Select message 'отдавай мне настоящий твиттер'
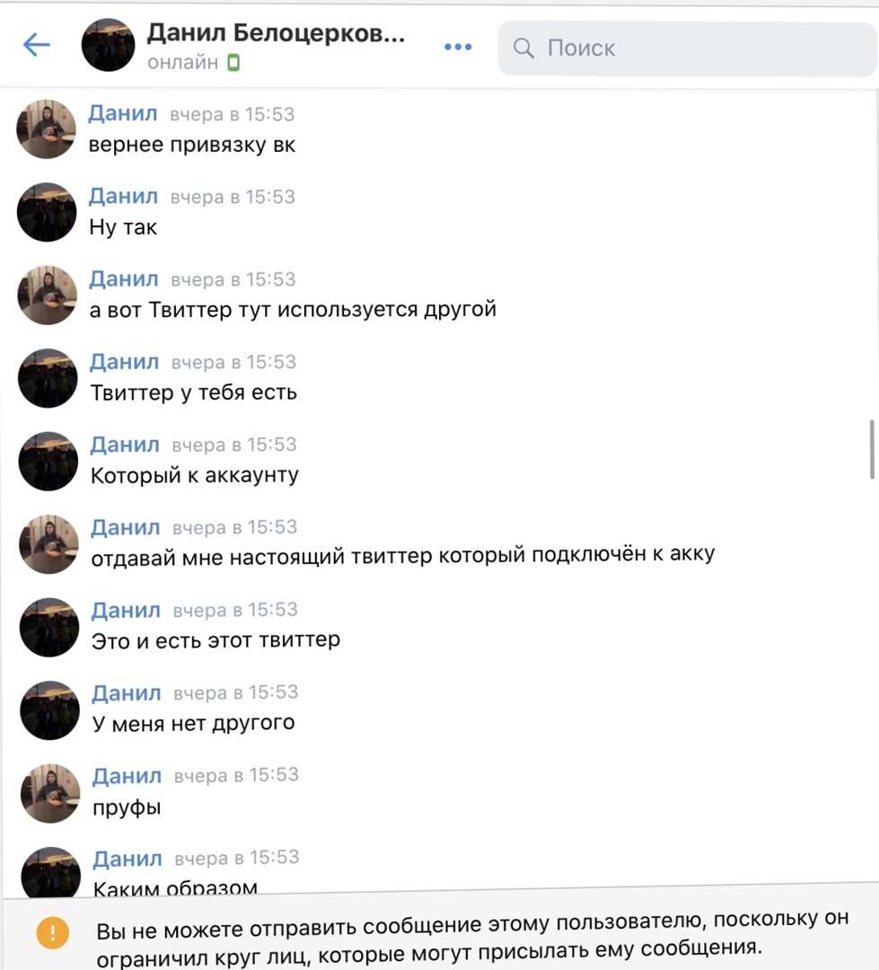This screenshot has width=879, height=970. (x=403, y=556)
